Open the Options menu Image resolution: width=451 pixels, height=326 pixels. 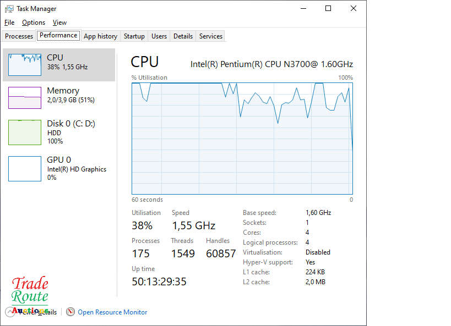(34, 23)
